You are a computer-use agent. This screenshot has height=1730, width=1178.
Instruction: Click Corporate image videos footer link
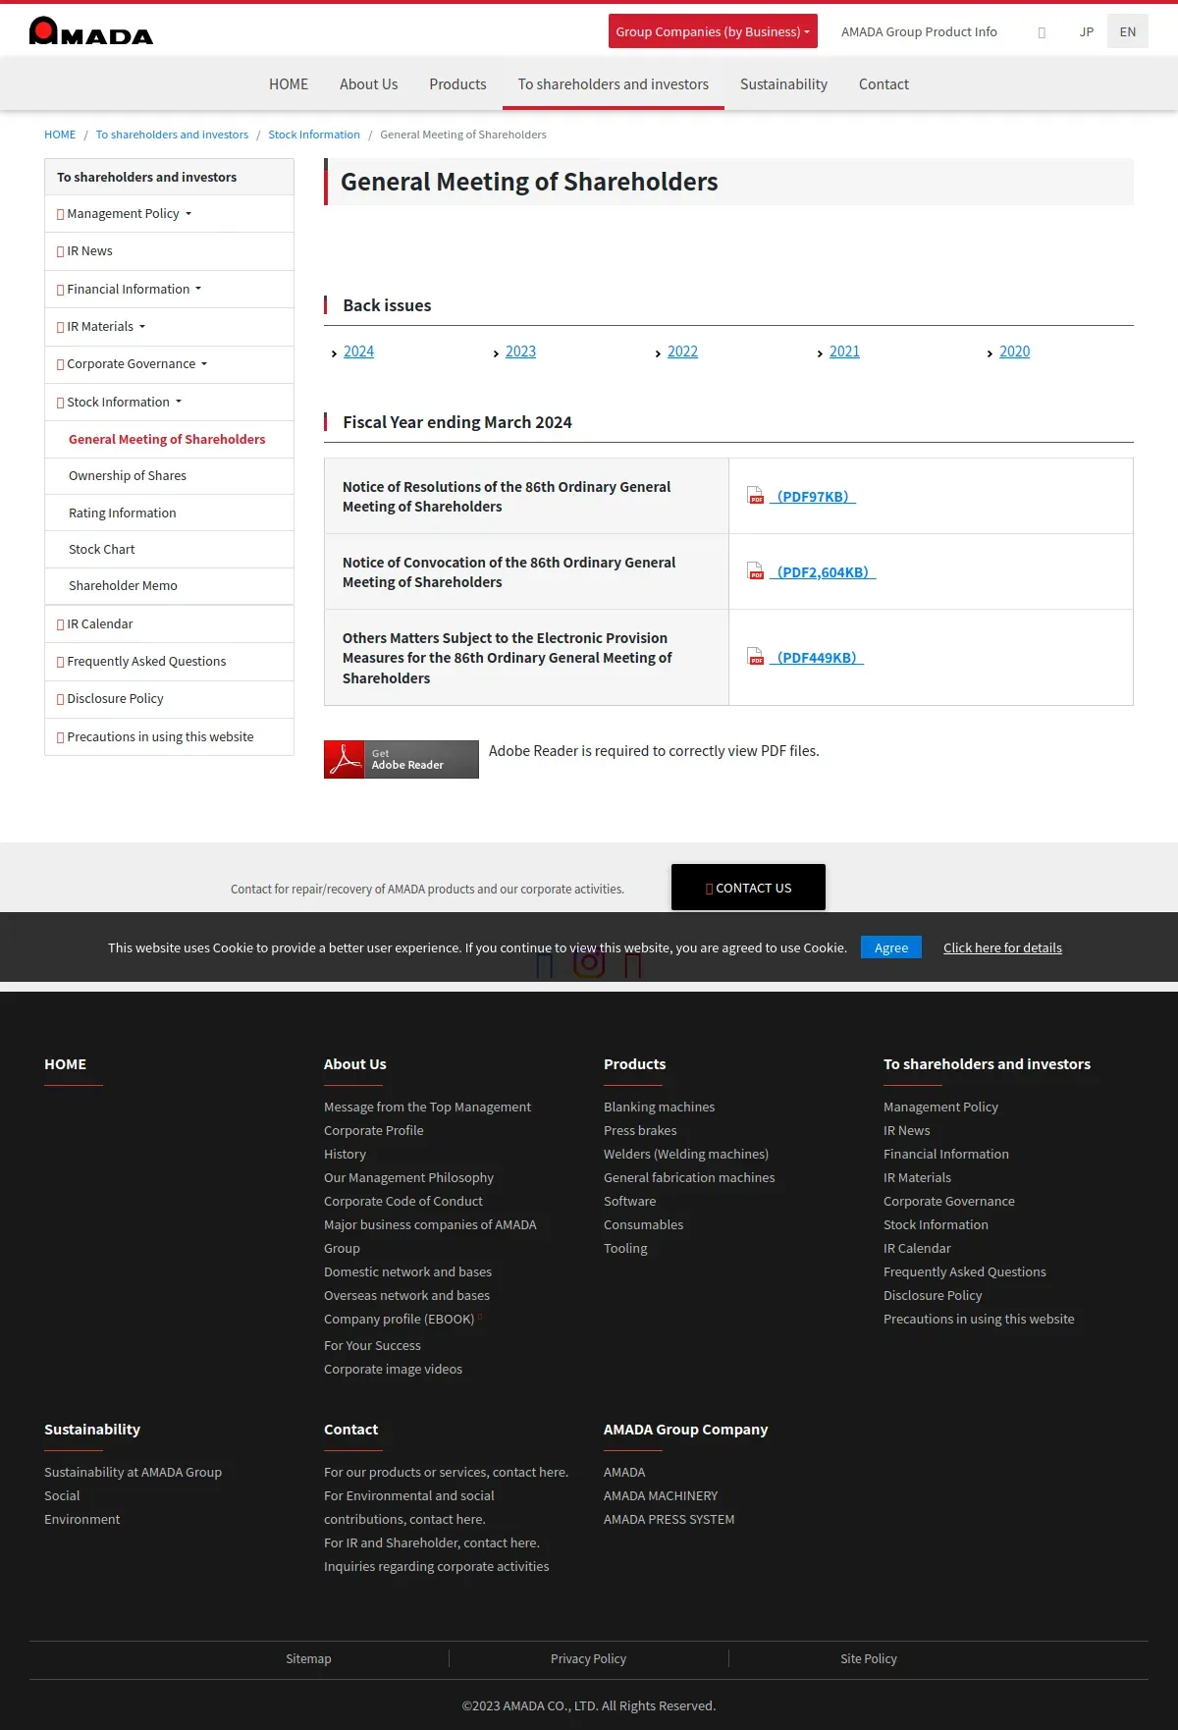pyautogui.click(x=393, y=1369)
